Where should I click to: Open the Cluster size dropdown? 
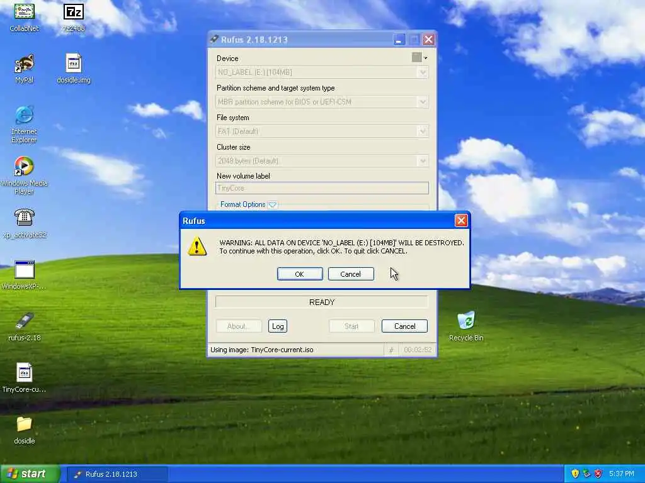coord(322,161)
